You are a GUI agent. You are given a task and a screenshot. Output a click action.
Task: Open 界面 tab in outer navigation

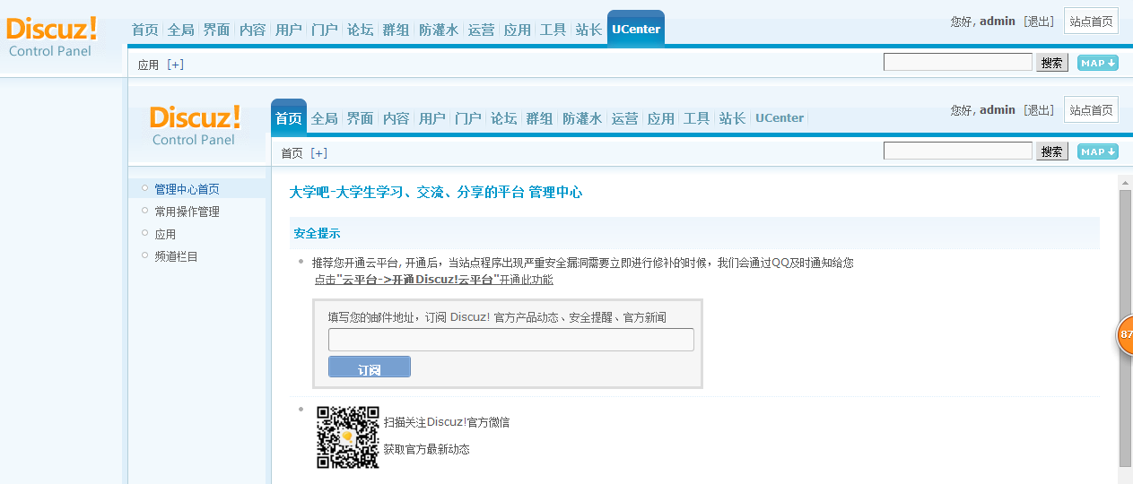216,30
